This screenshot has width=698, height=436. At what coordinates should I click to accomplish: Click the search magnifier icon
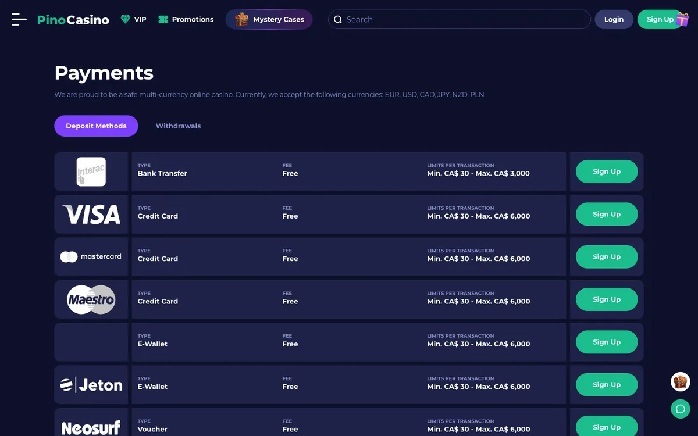[x=338, y=20]
